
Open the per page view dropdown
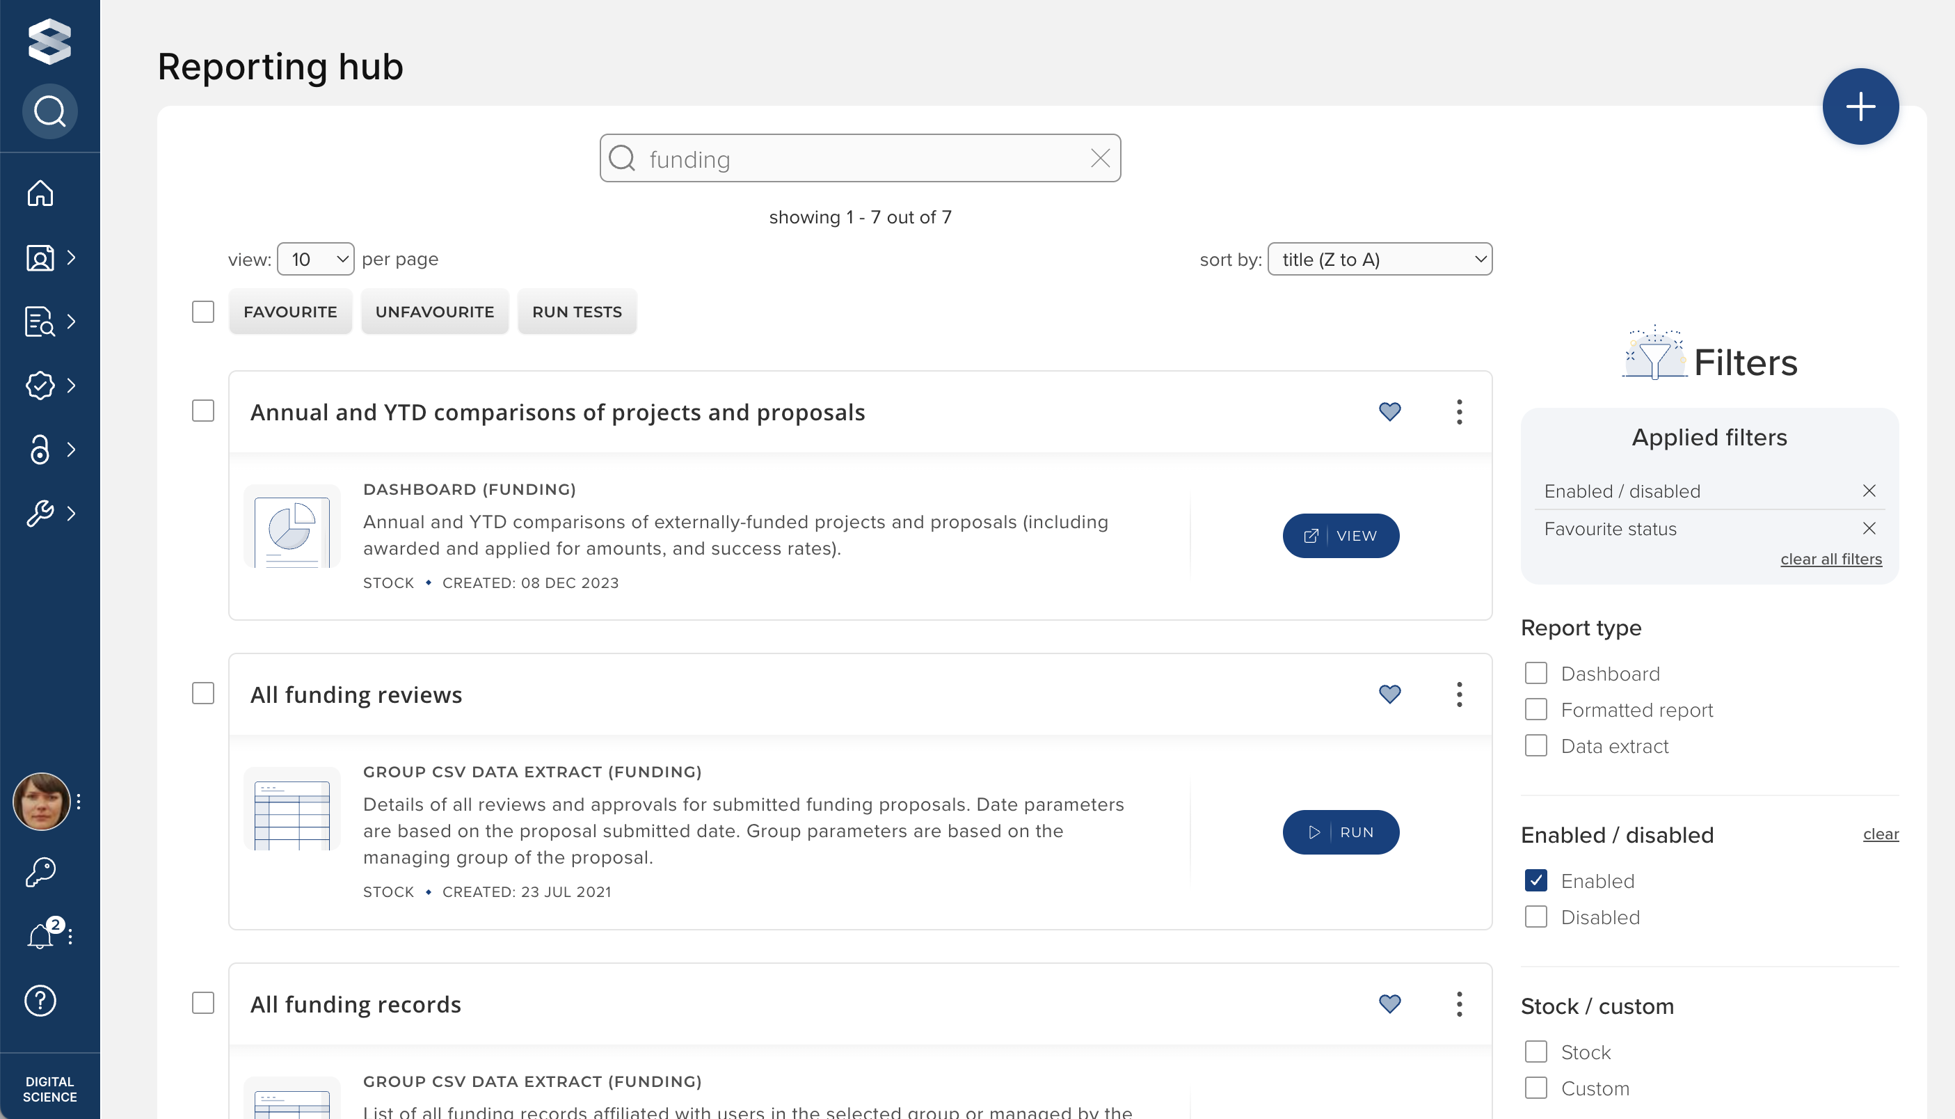(x=315, y=259)
